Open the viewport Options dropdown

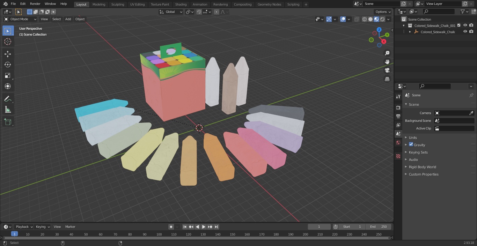coord(383,12)
